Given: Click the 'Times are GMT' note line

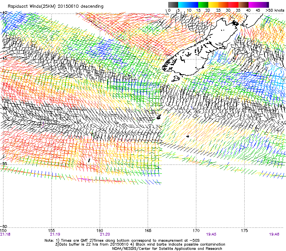Looking at the screenshot, I should point(122,241).
